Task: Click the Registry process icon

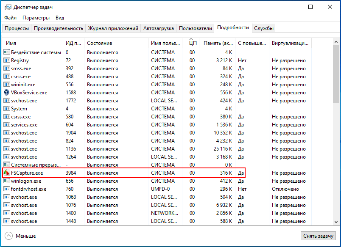Action: 7,60
